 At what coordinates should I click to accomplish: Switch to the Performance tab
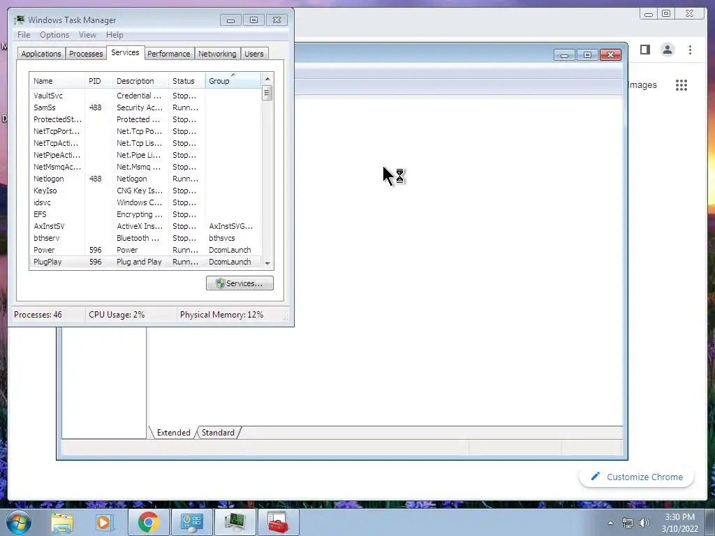(169, 54)
